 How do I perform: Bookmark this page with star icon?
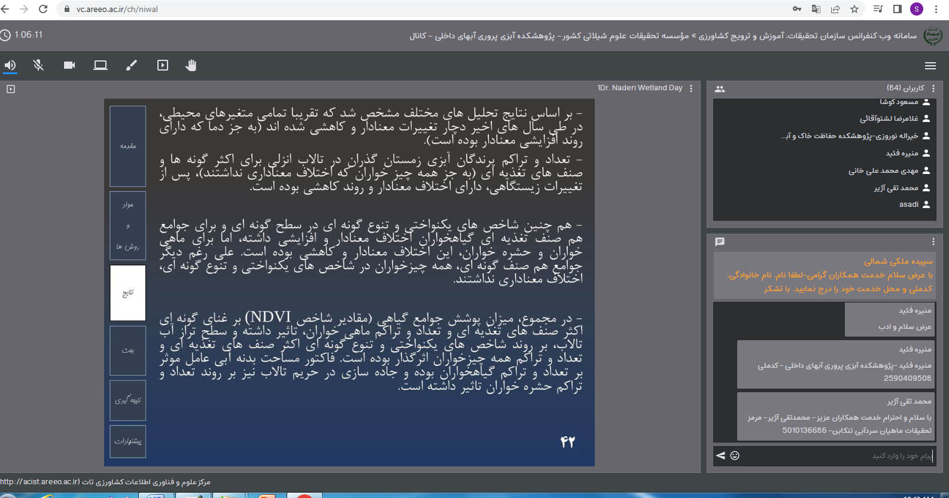coord(854,9)
